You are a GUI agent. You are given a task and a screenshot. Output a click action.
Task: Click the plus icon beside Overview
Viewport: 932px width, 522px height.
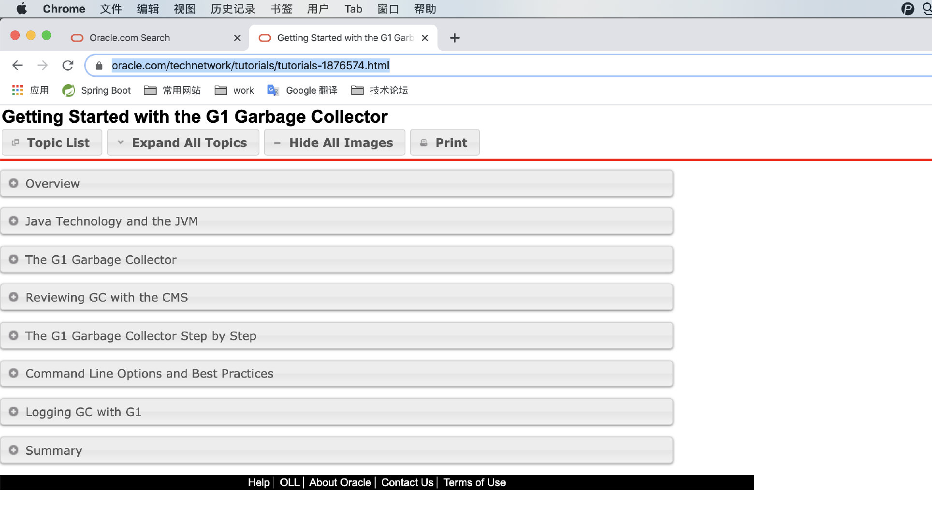click(14, 183)
